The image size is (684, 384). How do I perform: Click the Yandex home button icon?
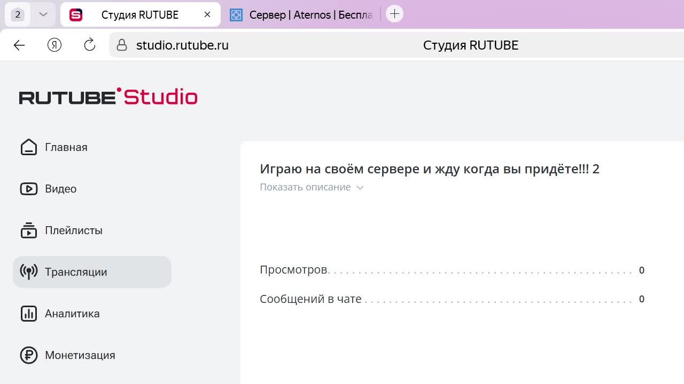(55, 45)
